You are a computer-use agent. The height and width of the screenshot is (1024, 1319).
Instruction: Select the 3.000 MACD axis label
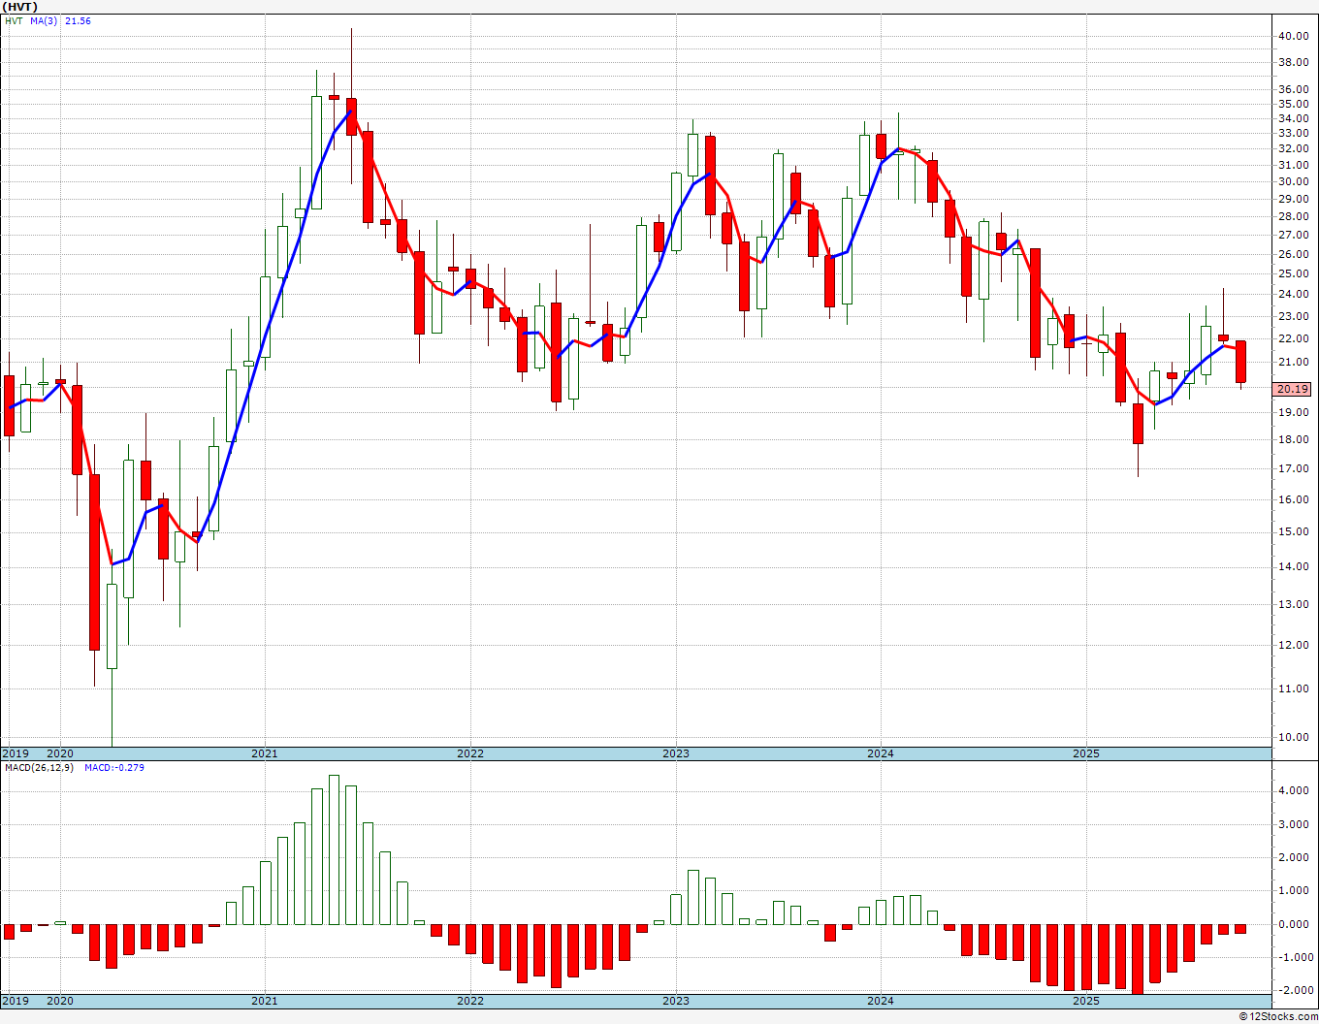[1293, 824]
